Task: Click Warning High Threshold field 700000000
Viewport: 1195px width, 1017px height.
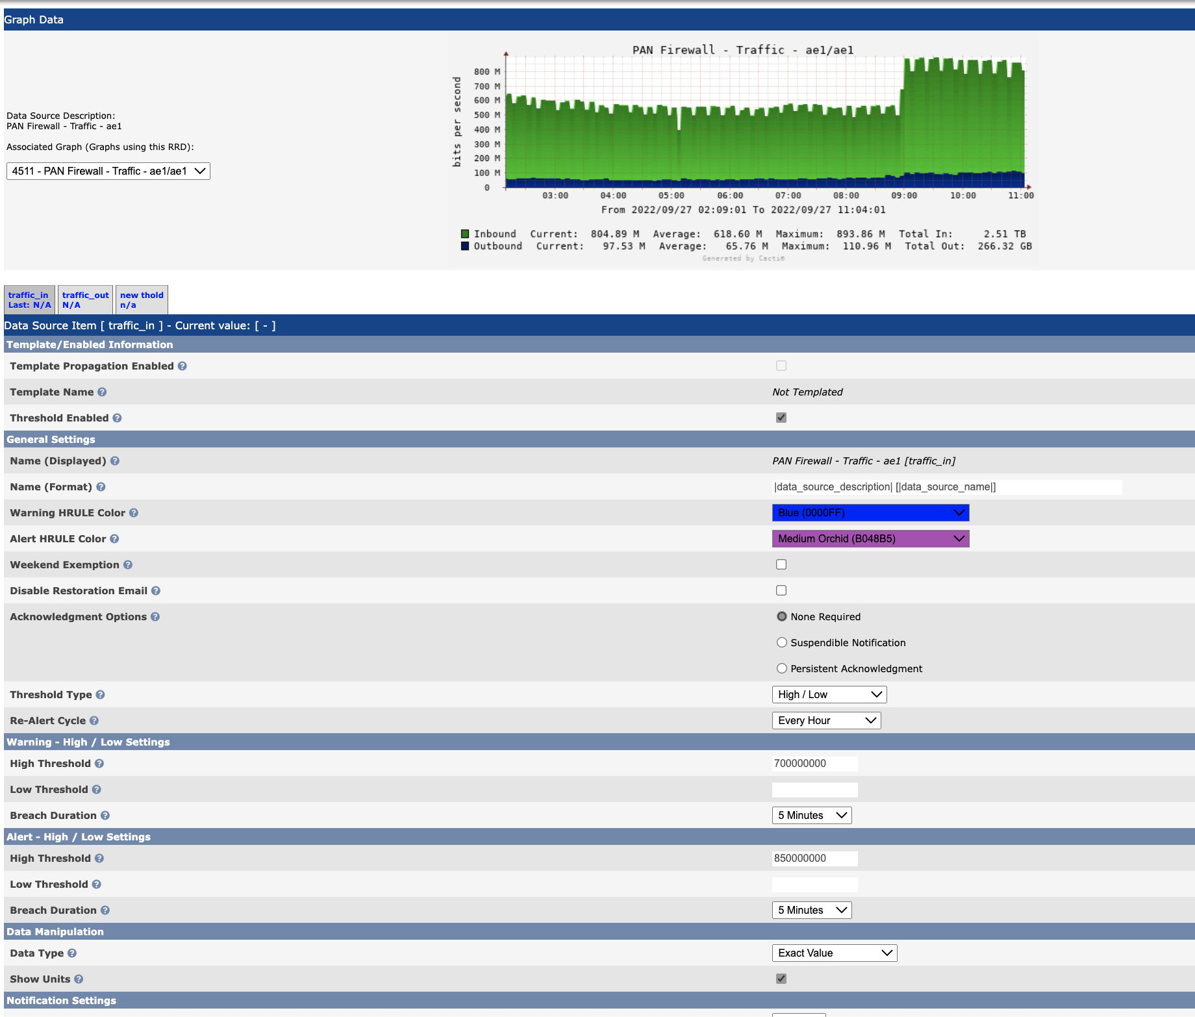Action: point(815,764)
